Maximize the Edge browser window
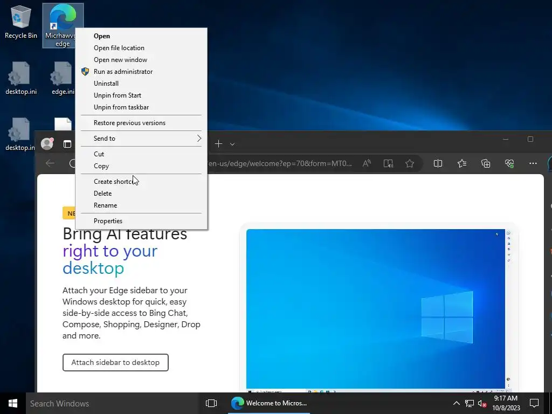Viewport: 552px width, 414px height. pyautogui.click(x=530, y=140)
